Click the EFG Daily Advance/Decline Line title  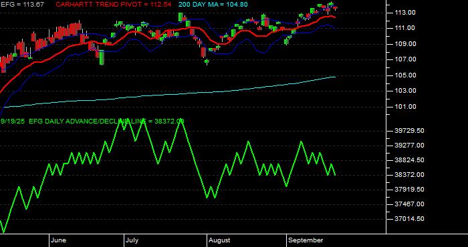pyautogui.click(x=92, y=121)
